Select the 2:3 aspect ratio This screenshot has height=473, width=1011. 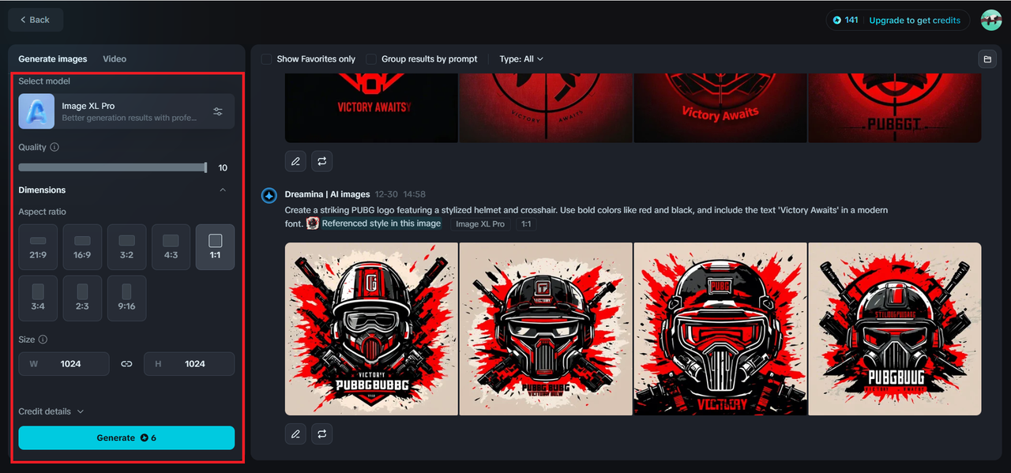click(x=82, y=298)
